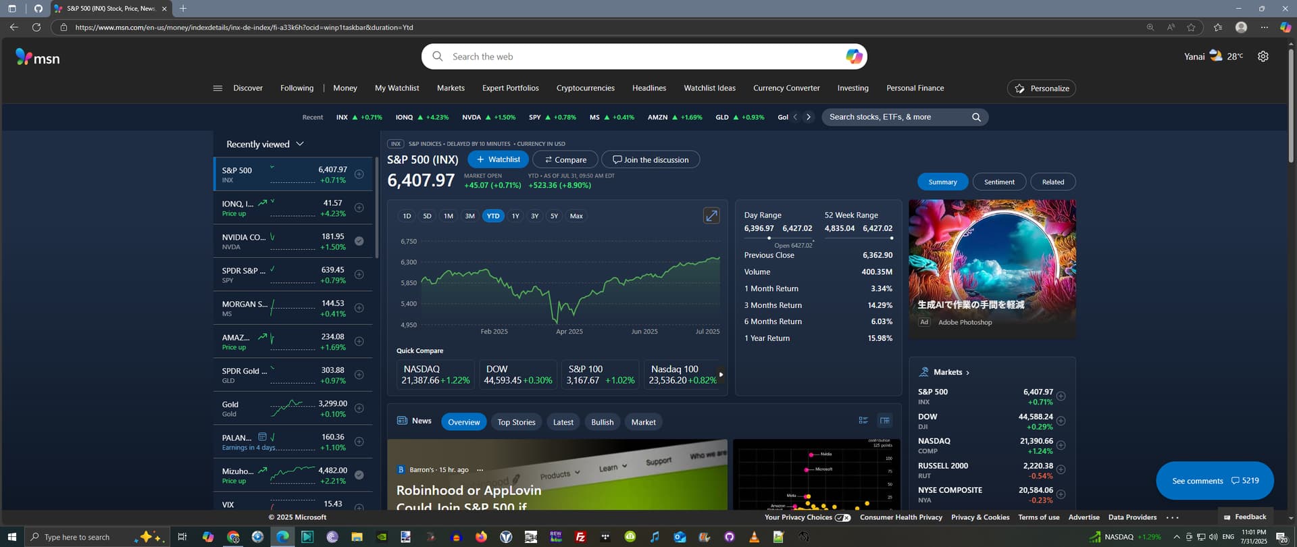The height and width of the screenshot is (547, 1297).
Task: Click the blue Watchlist button
Action: (498, 159)
